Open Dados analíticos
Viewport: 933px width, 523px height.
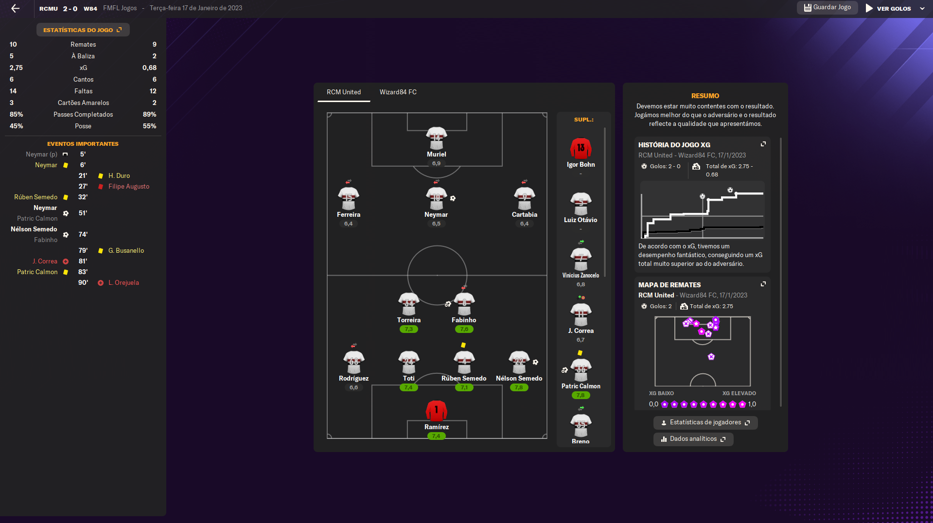click(x=693, y=439)
